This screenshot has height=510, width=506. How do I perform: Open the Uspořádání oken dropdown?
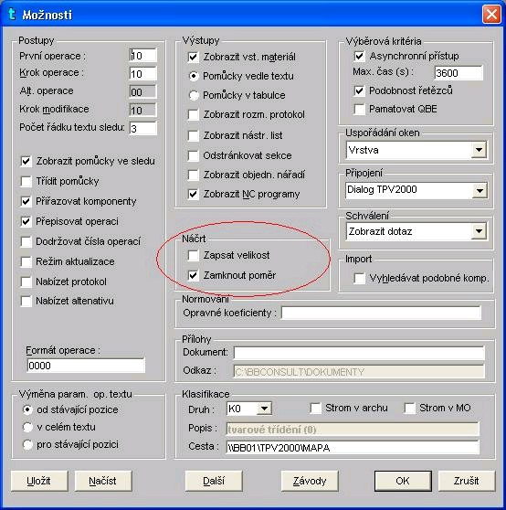coord(479,150)
